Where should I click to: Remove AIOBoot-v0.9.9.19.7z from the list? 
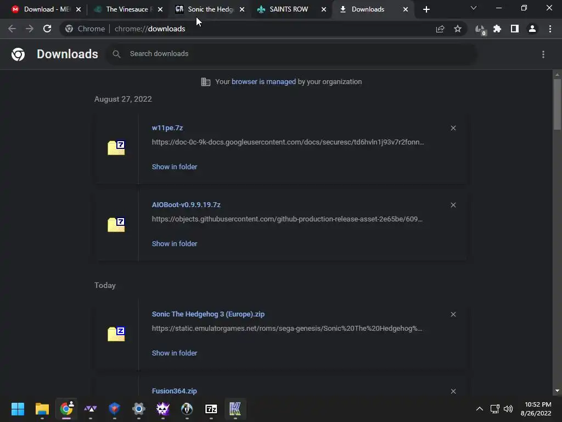pyautogui.click(x=453, y=205)
